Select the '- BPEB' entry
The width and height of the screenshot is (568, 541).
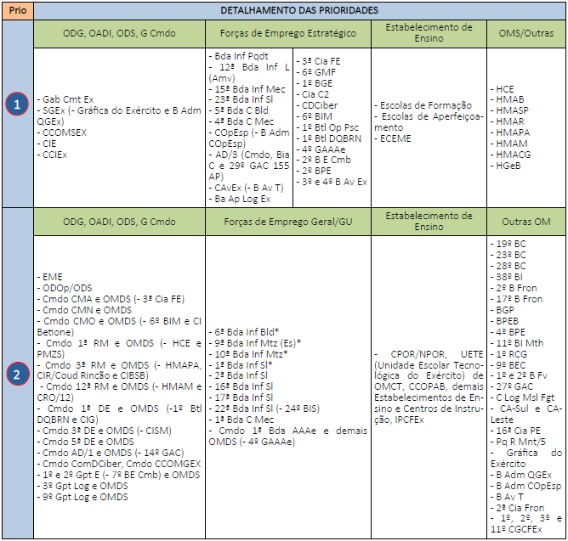click(x=504, y=321)
